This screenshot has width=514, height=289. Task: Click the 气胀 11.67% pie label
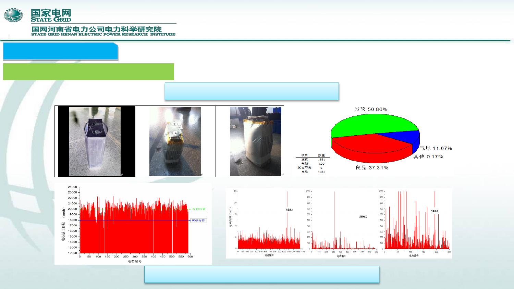coord(436,148)
